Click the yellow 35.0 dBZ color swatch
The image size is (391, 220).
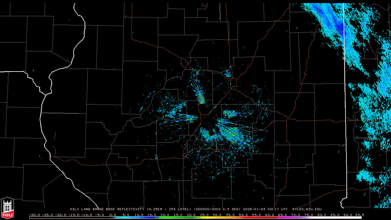[206, 218]
